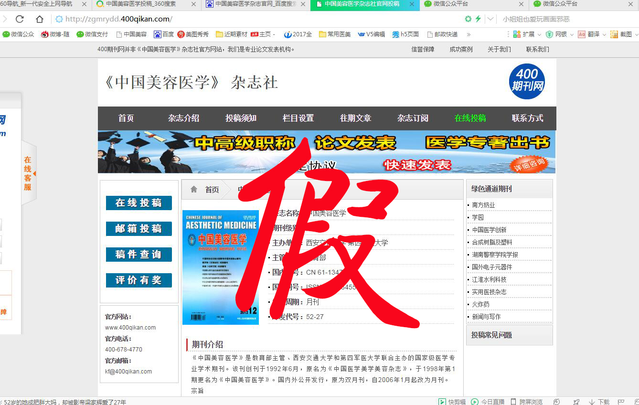Open 联系方式 nav item
Viewport: 639px width, 405px height.
tap(527, 118)
